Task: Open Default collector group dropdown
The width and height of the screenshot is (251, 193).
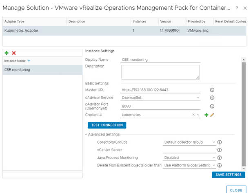Action: tap(214, 142)
